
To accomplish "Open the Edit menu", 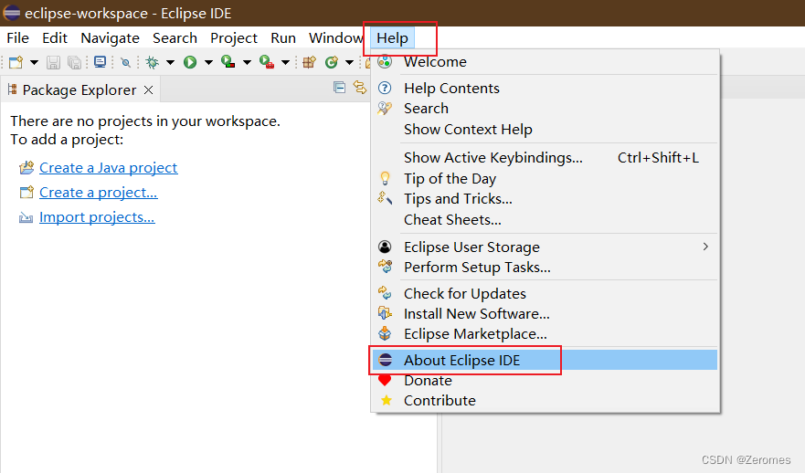I will click(x=55, y=38).
